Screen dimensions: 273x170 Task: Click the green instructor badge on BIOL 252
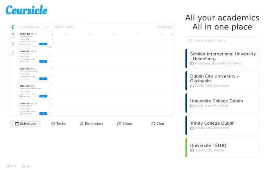[21, 96]
